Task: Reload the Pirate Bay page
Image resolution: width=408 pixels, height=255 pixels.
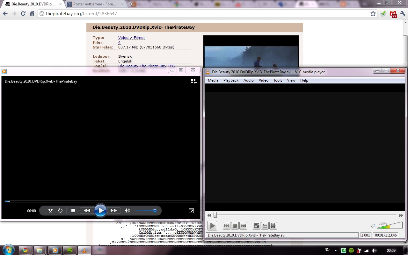Action: point(23,14)
